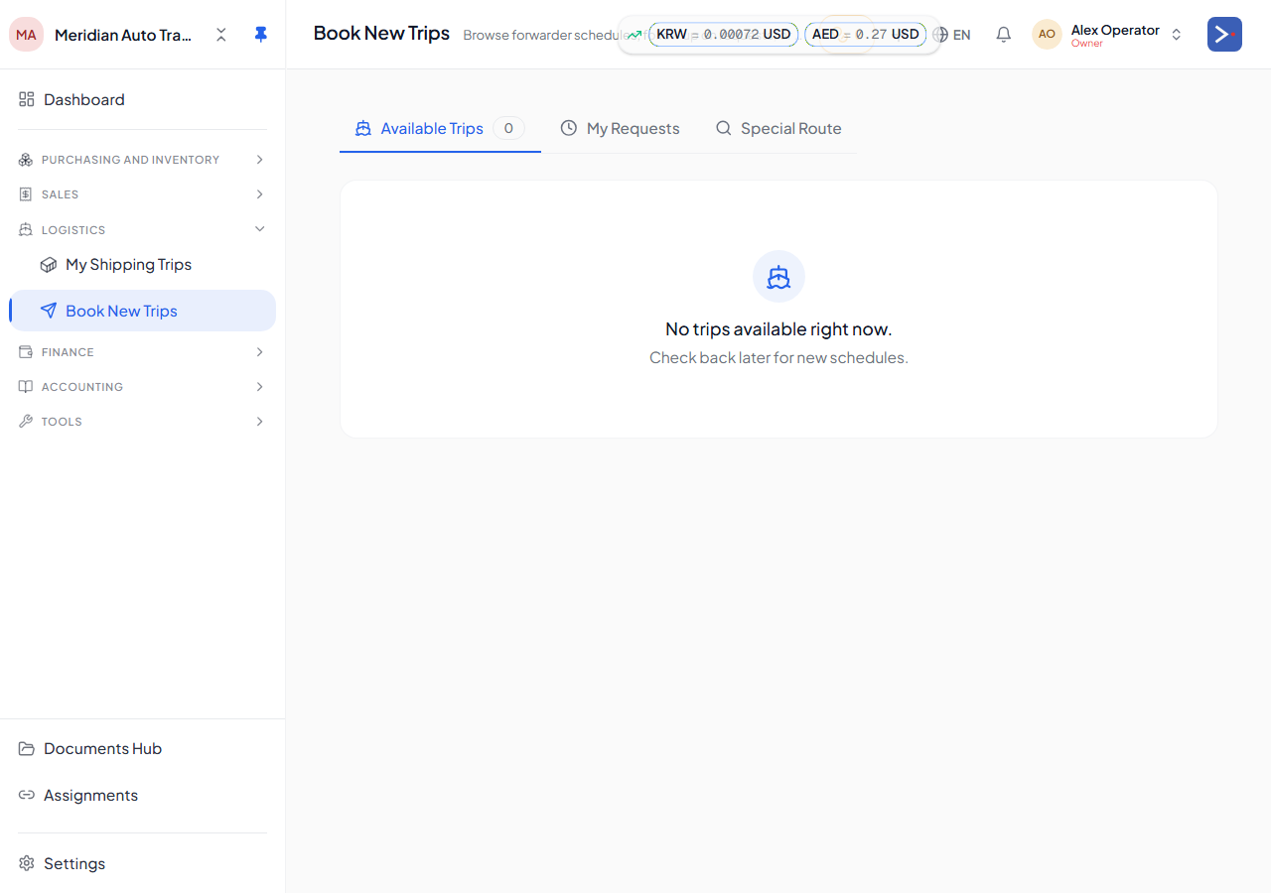
Task: Click the Tools wrench icon
Action: tap(26, 422)
